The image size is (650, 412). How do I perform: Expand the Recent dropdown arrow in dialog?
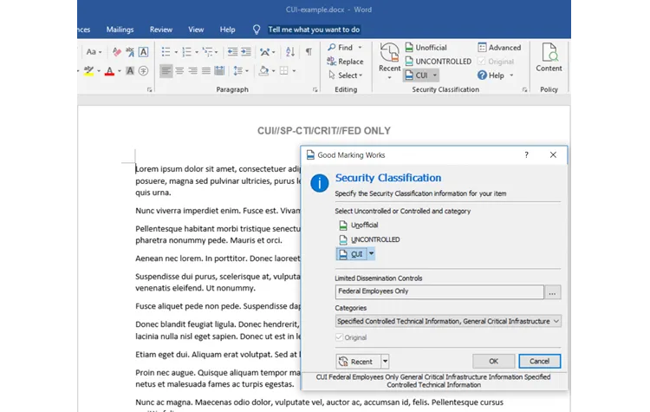[385, 362]
